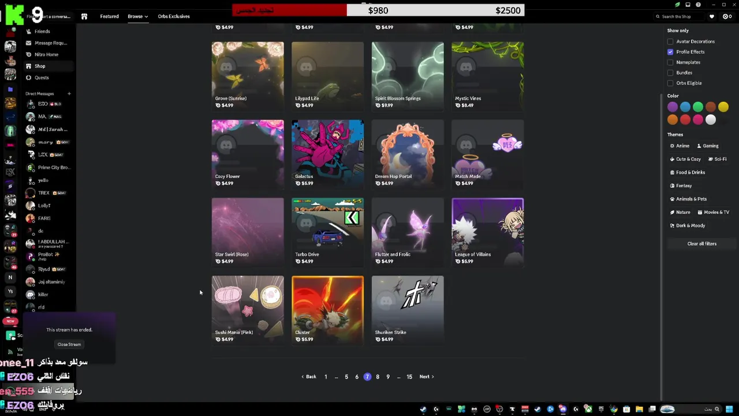Open Microsoft Store from the taskbar
This screenshot has width=739, height=416.
[626, 409]
